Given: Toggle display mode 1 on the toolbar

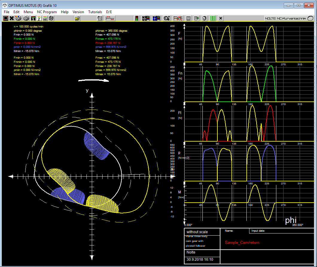Looking at the screenshot, I should (33, 18).
